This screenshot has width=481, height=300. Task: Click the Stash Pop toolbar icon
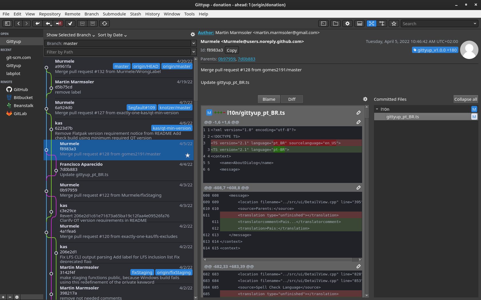pos(93,23)
